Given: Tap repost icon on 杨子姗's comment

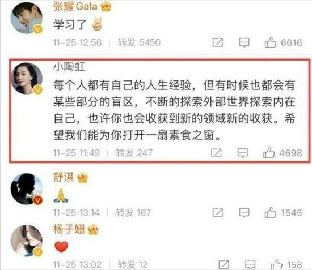Looking at the screenshot, I should [224, 265].
